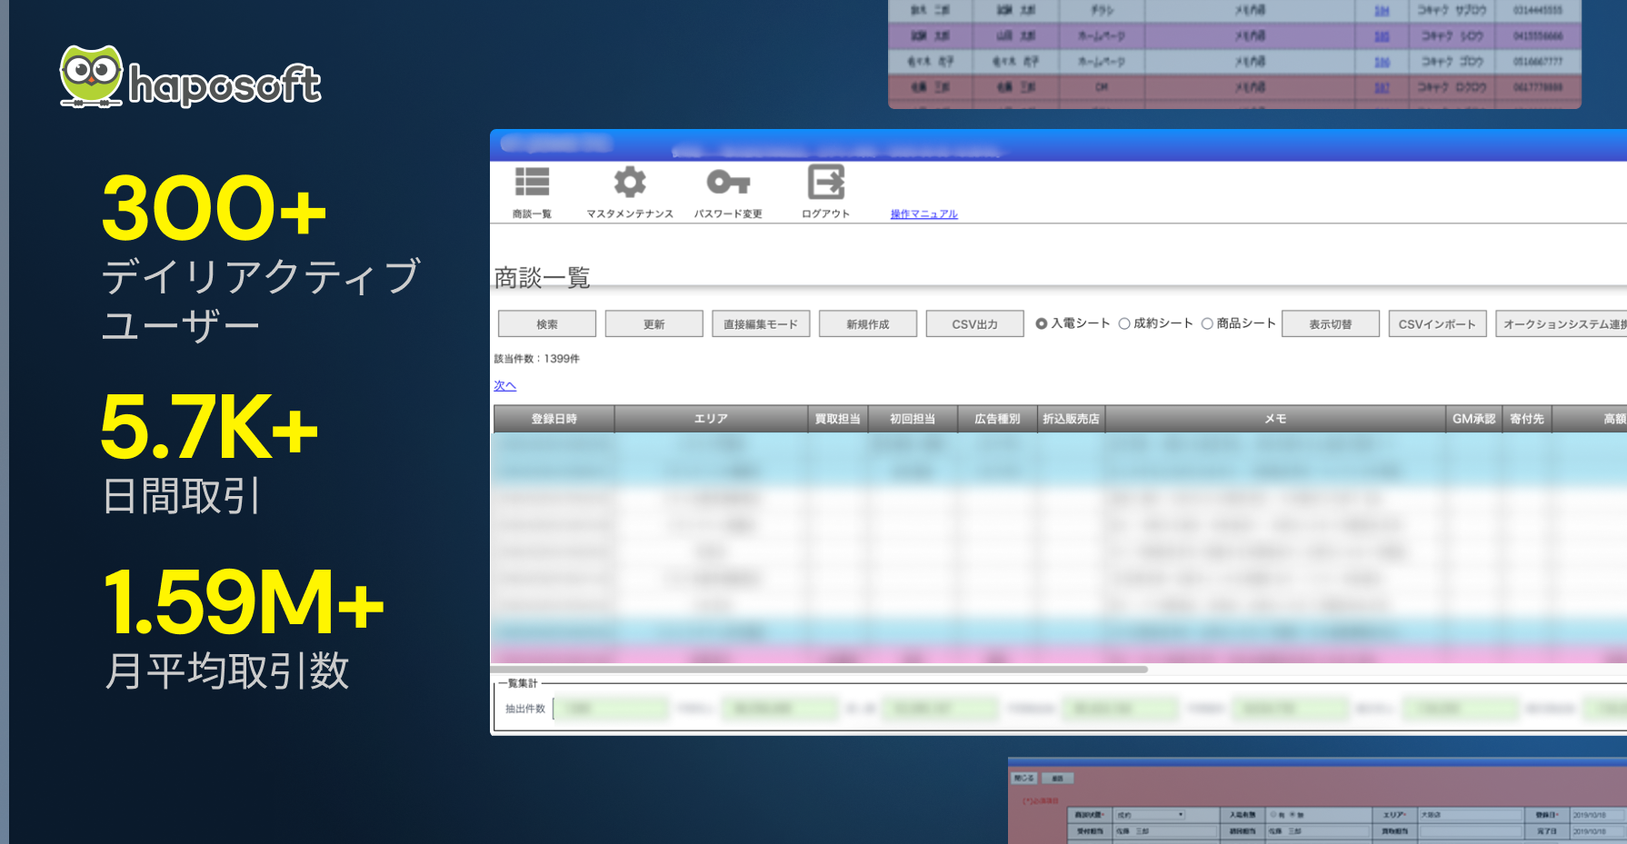Click the Haposoft owl logo
Screen dimensions: 1627x844
pyautogui.click(x=91, y=77)
